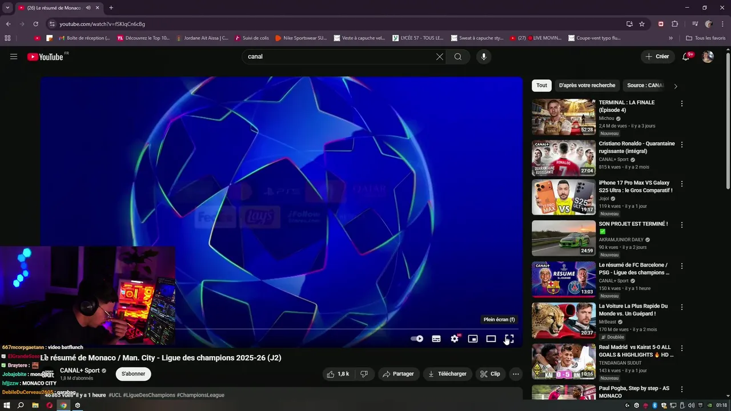This screenshot has width=731, height=411.
Task: Open the Bluetooth tray icon
Action: click(x=654, y=405)
